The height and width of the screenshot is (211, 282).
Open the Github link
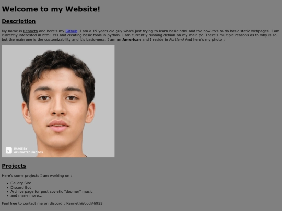pyautogui.click(x=71, y=31)
